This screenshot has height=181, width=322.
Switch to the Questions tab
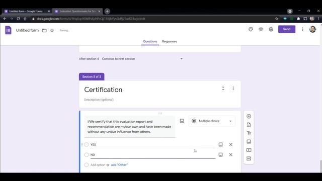point(150,41)
